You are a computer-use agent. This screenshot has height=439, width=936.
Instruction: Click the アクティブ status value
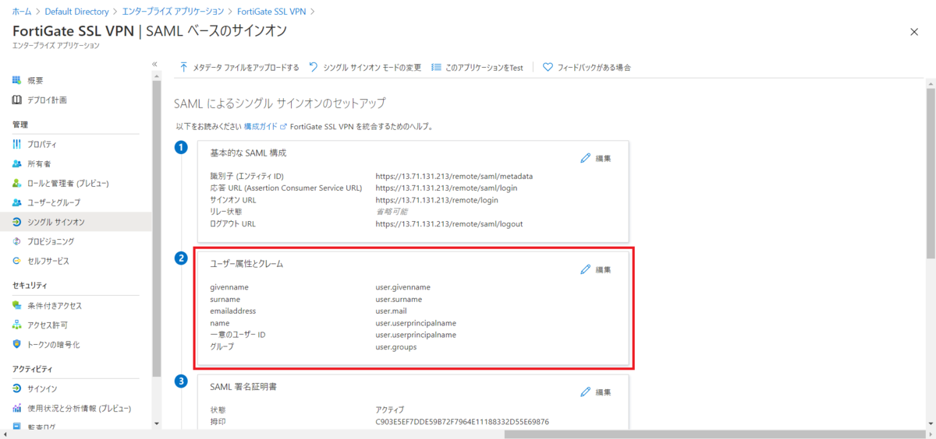[389, 409]
